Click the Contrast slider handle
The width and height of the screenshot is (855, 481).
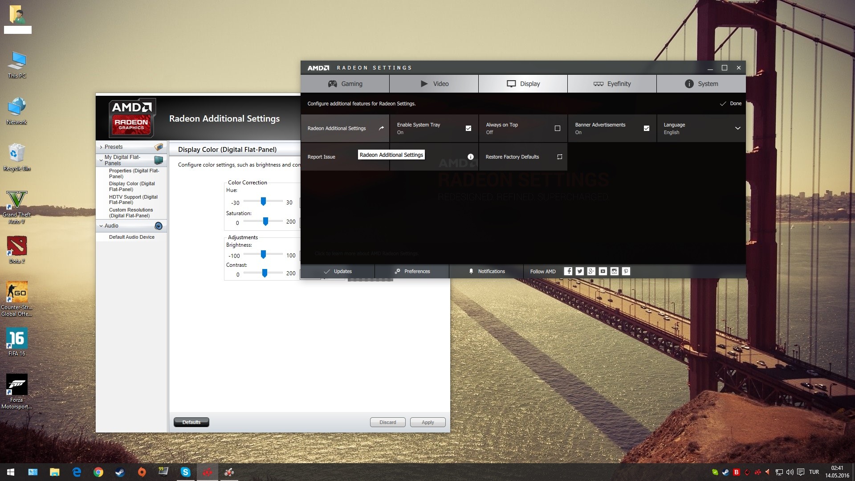pyautogui.click(x=265, y=273)
